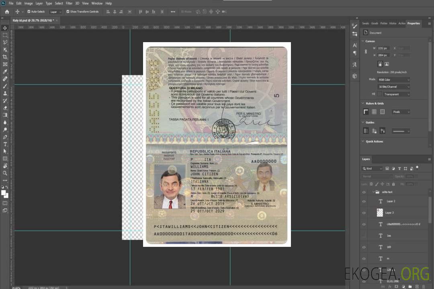434x289 pixels.
Task: Select the Pen tool
Action: [5, 137]
